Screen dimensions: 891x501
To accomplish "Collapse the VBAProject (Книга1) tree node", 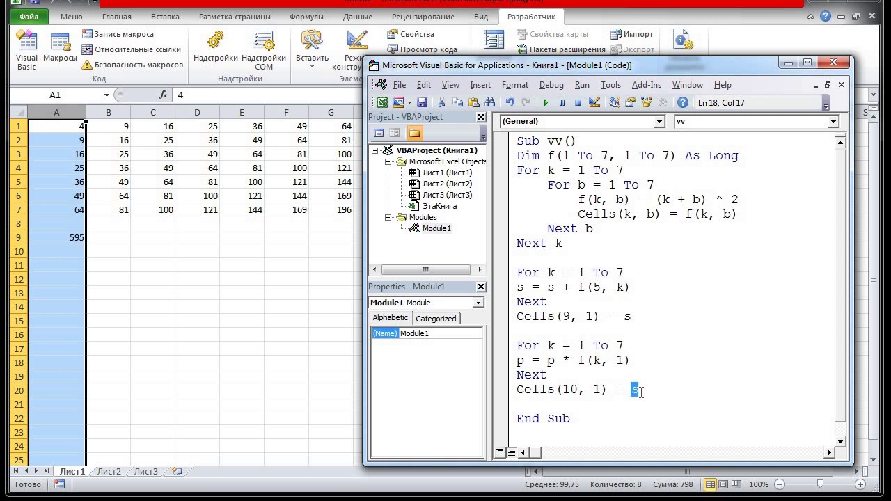I will pyautogui.click(x=376, y=150).
